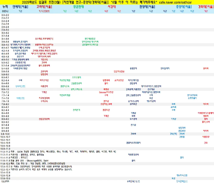The width and height of the screenshot is (214, 183).
Task: Click the '가군' sub-header under 경희대
Action: coord(206,11)
